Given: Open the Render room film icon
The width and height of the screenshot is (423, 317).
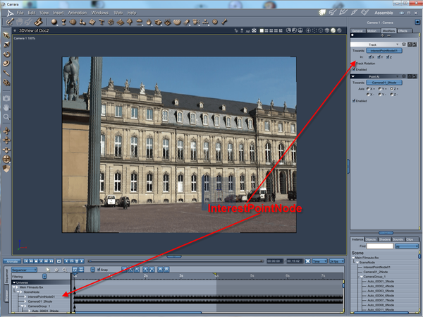Looking at the screenshot, I should pyautogui.click(x=364, y=13).
